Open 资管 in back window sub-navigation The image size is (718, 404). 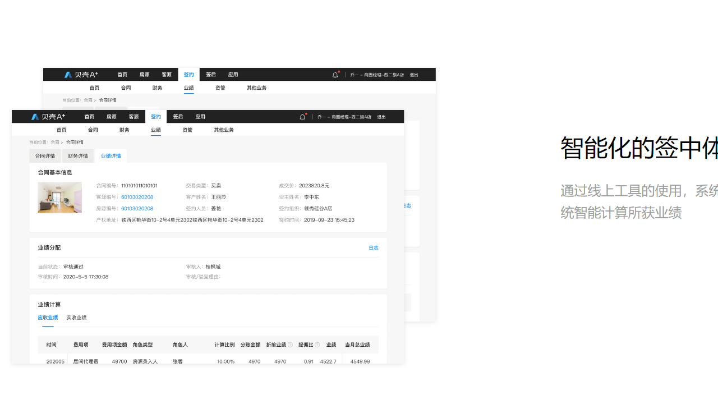(x=220, y=88)
